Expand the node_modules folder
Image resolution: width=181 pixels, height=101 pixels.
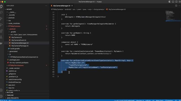coord(7,23)
